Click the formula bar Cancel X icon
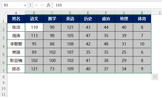 coord(36,5)
